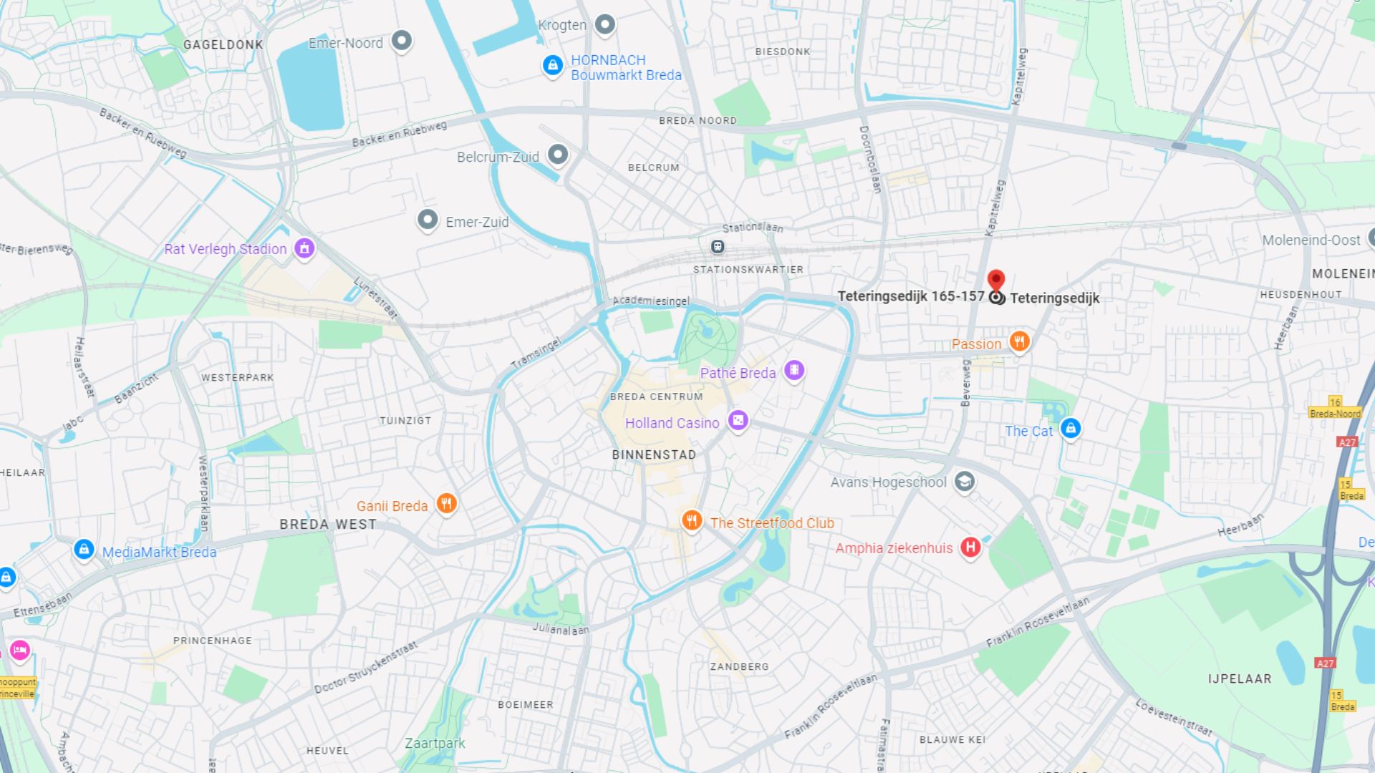This screenshot has height=773, width=1375.
Task: Click the Ganii Breda restaurant icon
Action: point(447,503)
